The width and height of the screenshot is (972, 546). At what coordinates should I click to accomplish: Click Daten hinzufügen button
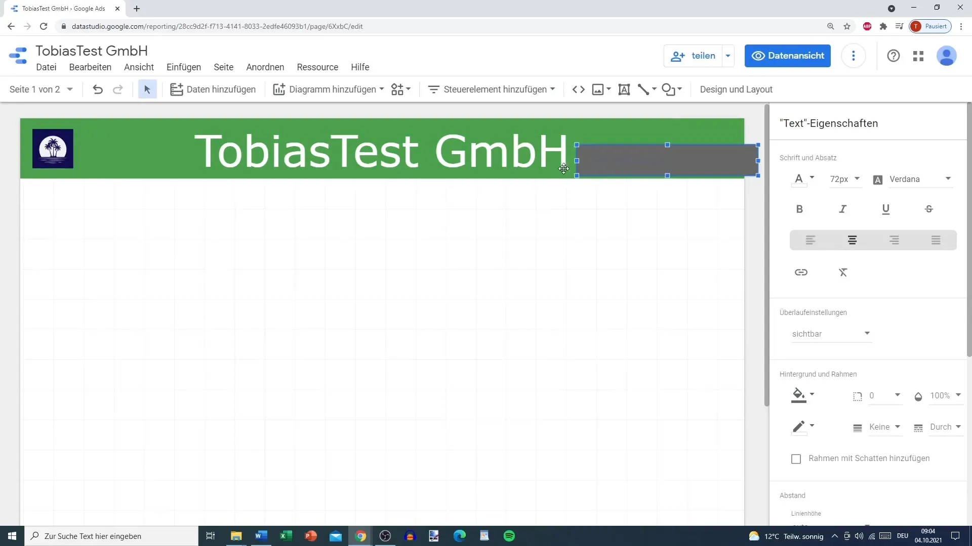213,89
